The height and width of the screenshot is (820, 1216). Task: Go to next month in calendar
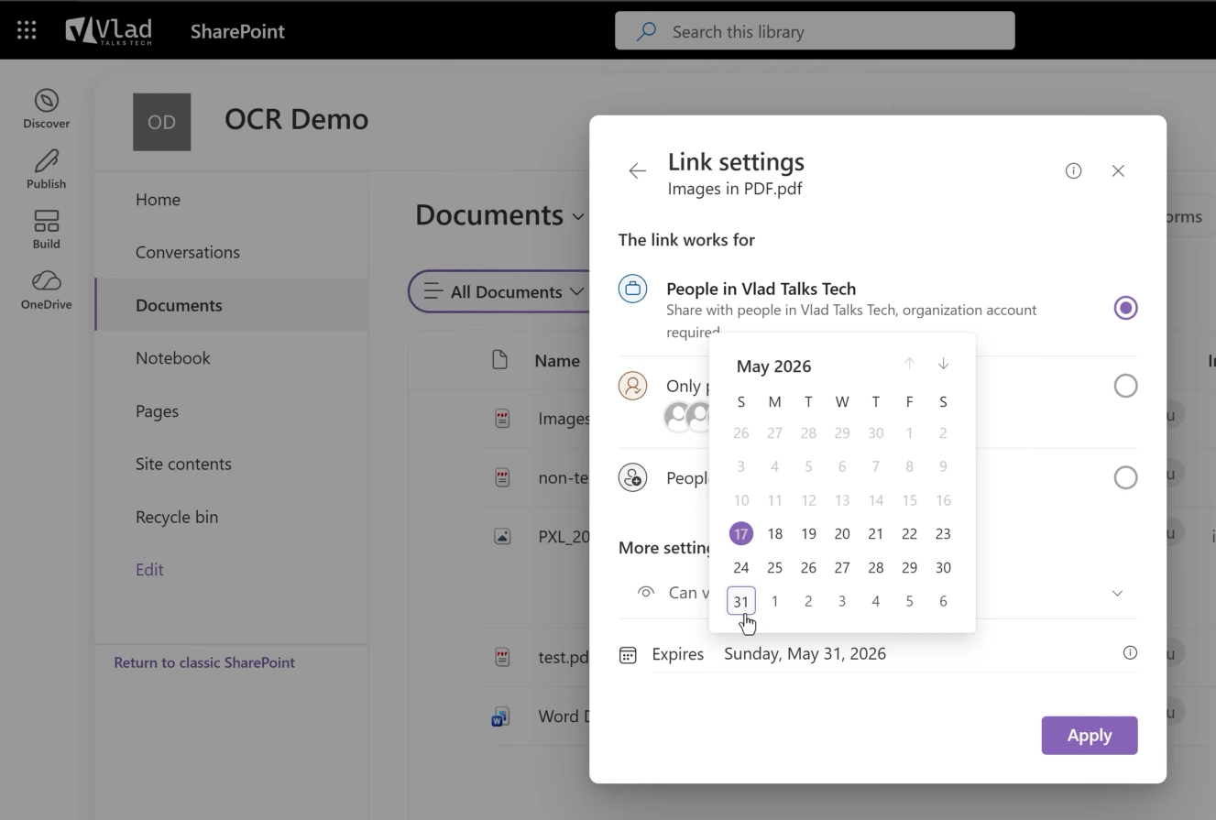[x=943, y=364]
